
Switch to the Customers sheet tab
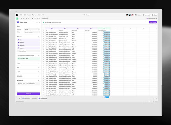coord(42,98)
